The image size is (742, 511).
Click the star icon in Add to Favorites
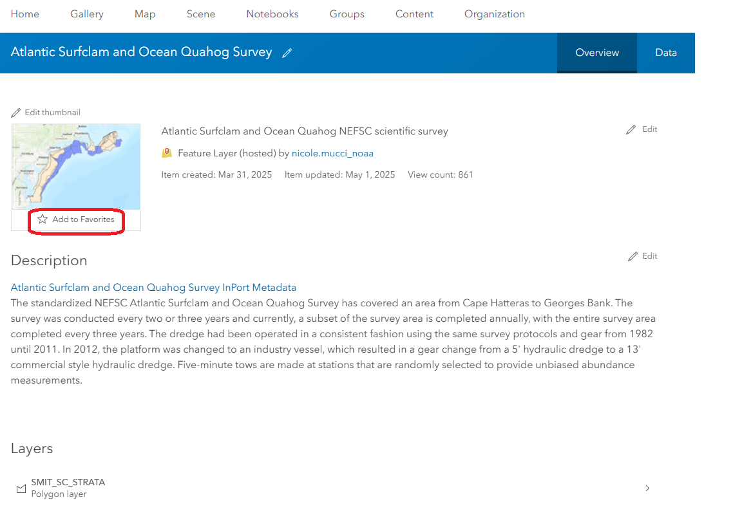(43, 219)
